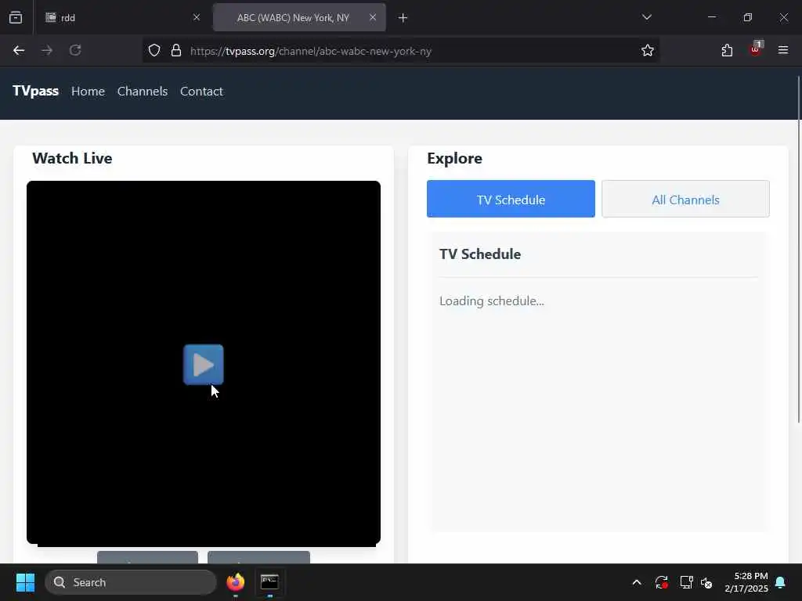Click the Explore heading
The image size is (802, 601).
coord(455,158)
